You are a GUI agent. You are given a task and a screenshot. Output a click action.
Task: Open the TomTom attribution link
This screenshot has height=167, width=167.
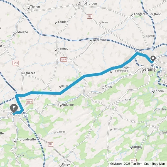click(x=137, y=164)
